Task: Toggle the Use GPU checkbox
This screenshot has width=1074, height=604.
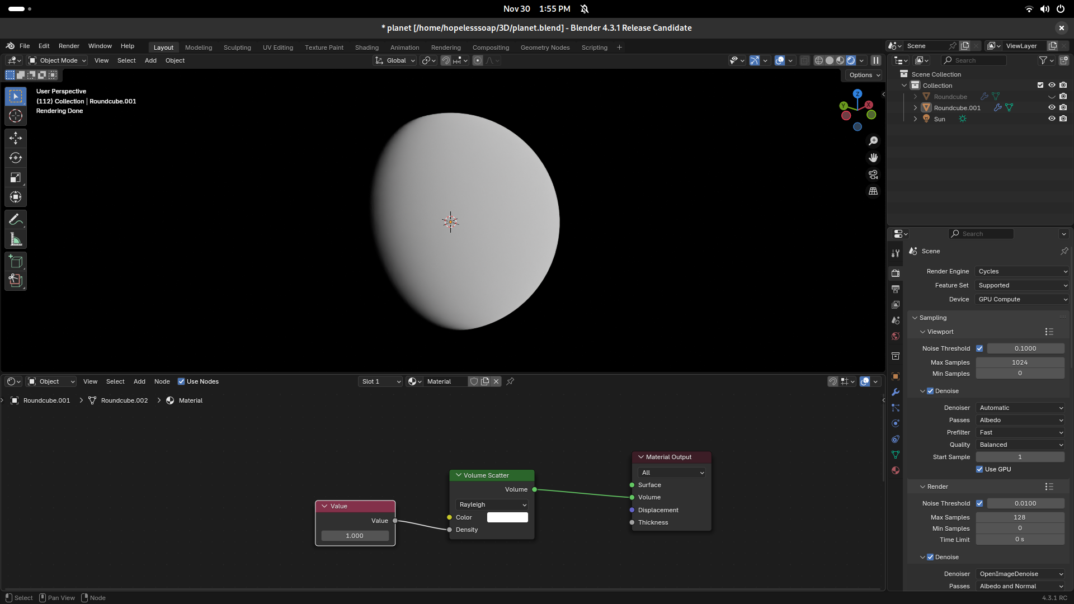Action: [x=979, y=469]
